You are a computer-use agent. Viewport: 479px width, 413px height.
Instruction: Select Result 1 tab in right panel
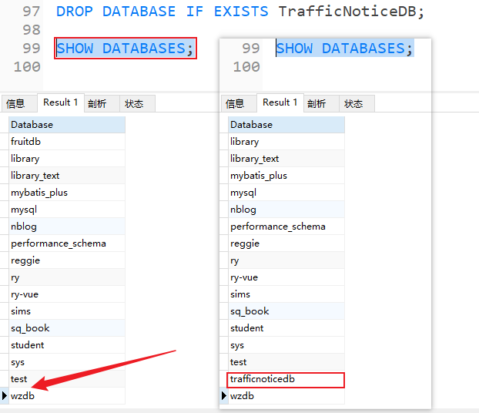[280, 102]
